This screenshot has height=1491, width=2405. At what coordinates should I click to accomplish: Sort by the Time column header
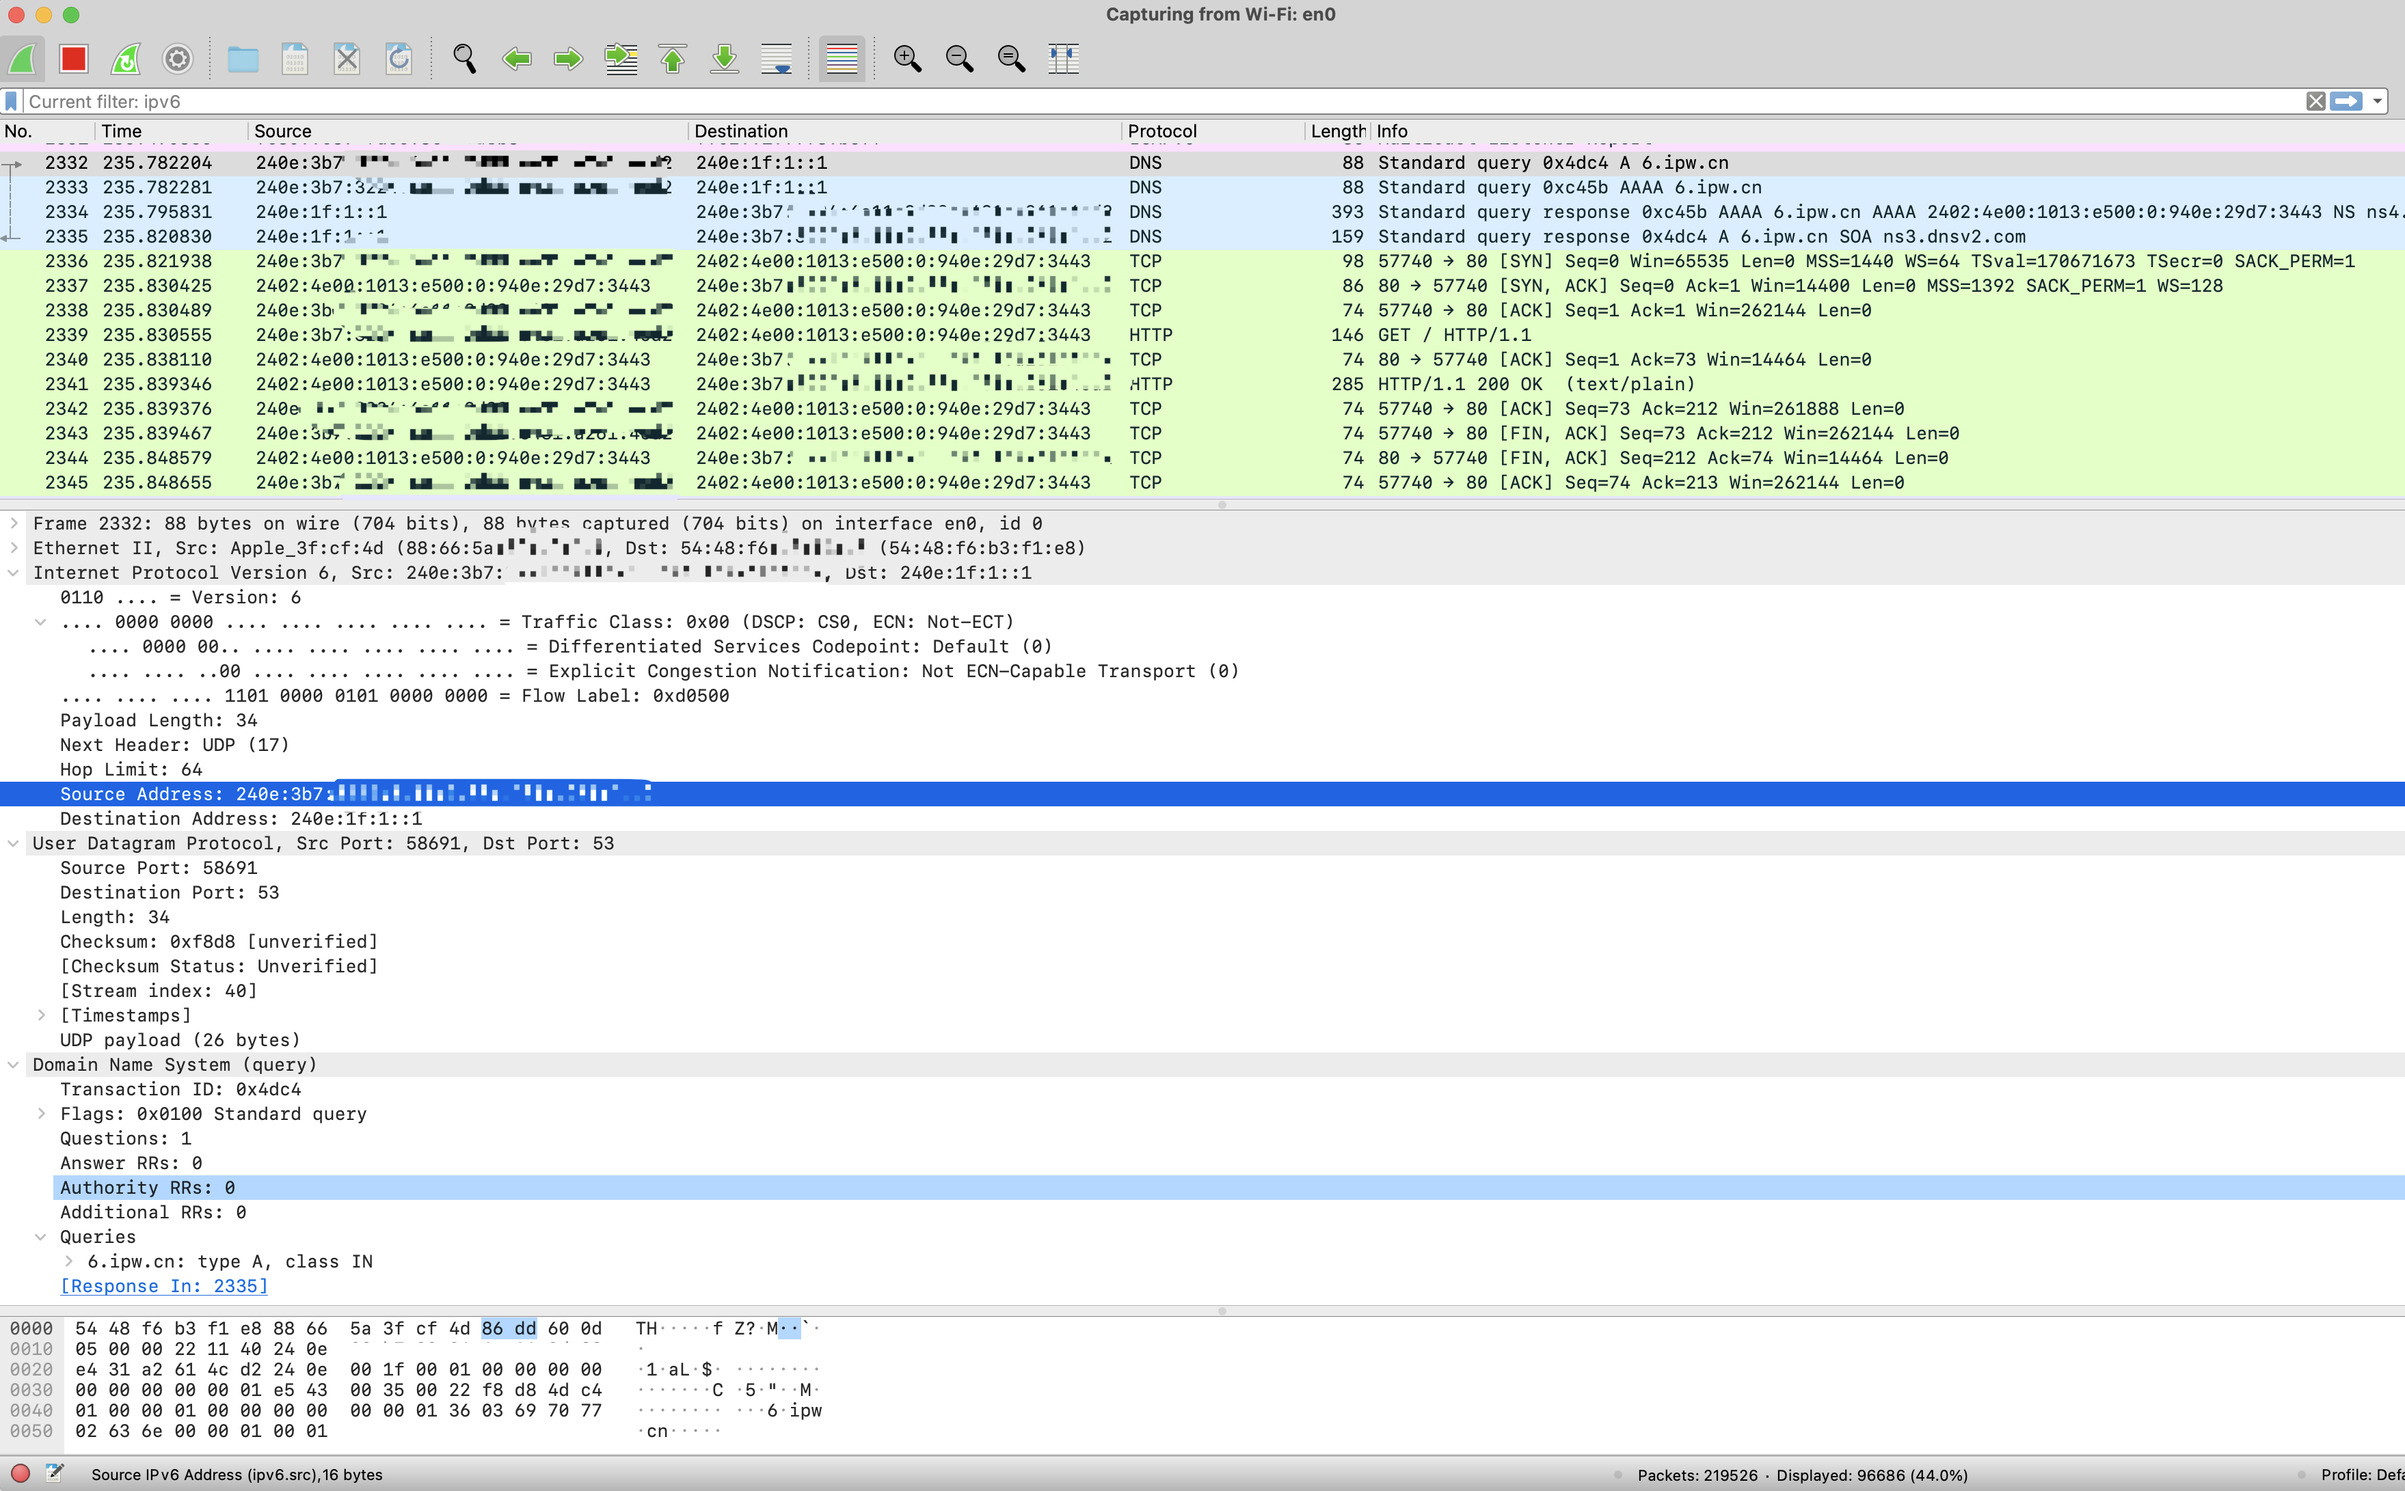(172, 131)
